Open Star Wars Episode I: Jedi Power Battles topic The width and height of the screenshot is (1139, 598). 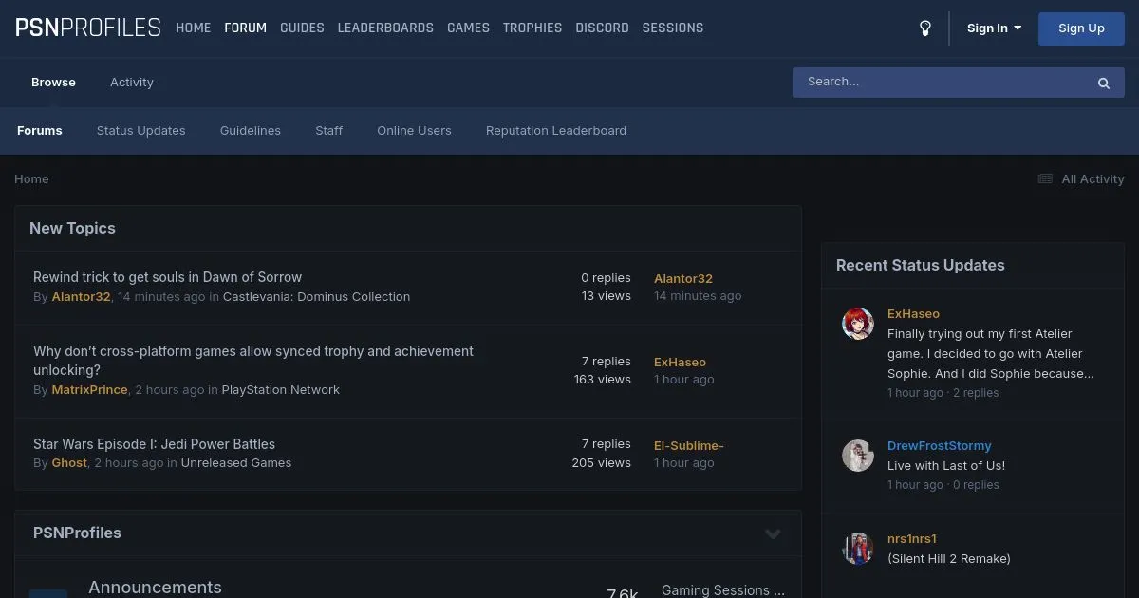[x=154, y=444]
